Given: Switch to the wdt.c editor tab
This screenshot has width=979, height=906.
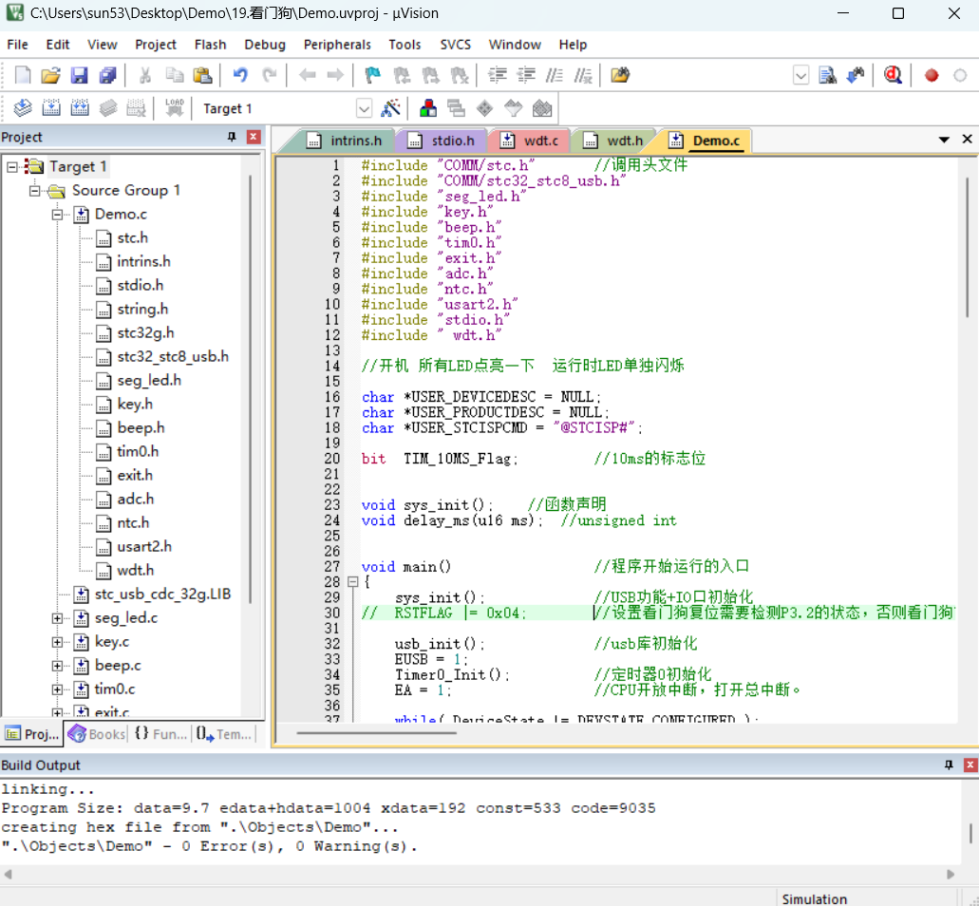Looking at the screenshot, I should (x=530, y=141).
